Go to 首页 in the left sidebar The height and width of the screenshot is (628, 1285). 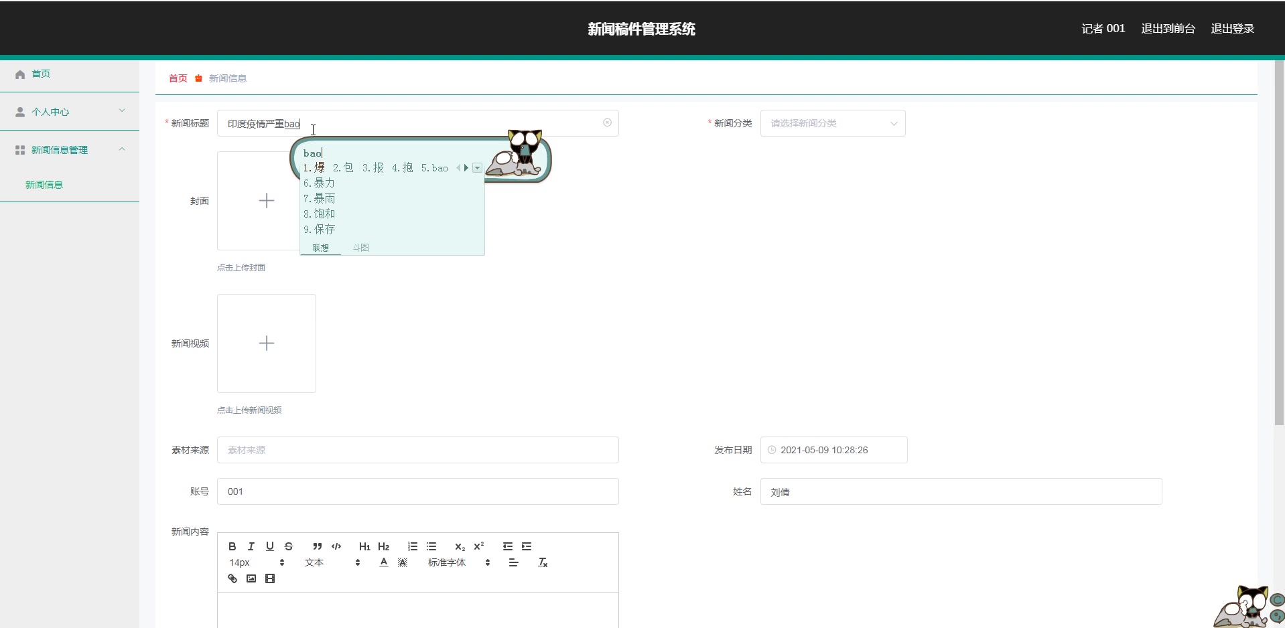[x=40, y=74]
